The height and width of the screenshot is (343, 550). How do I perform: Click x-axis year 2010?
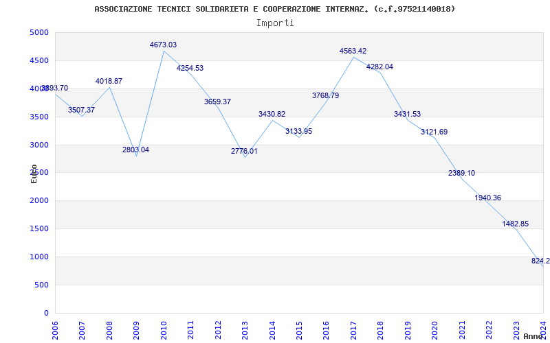pos(164,330)
